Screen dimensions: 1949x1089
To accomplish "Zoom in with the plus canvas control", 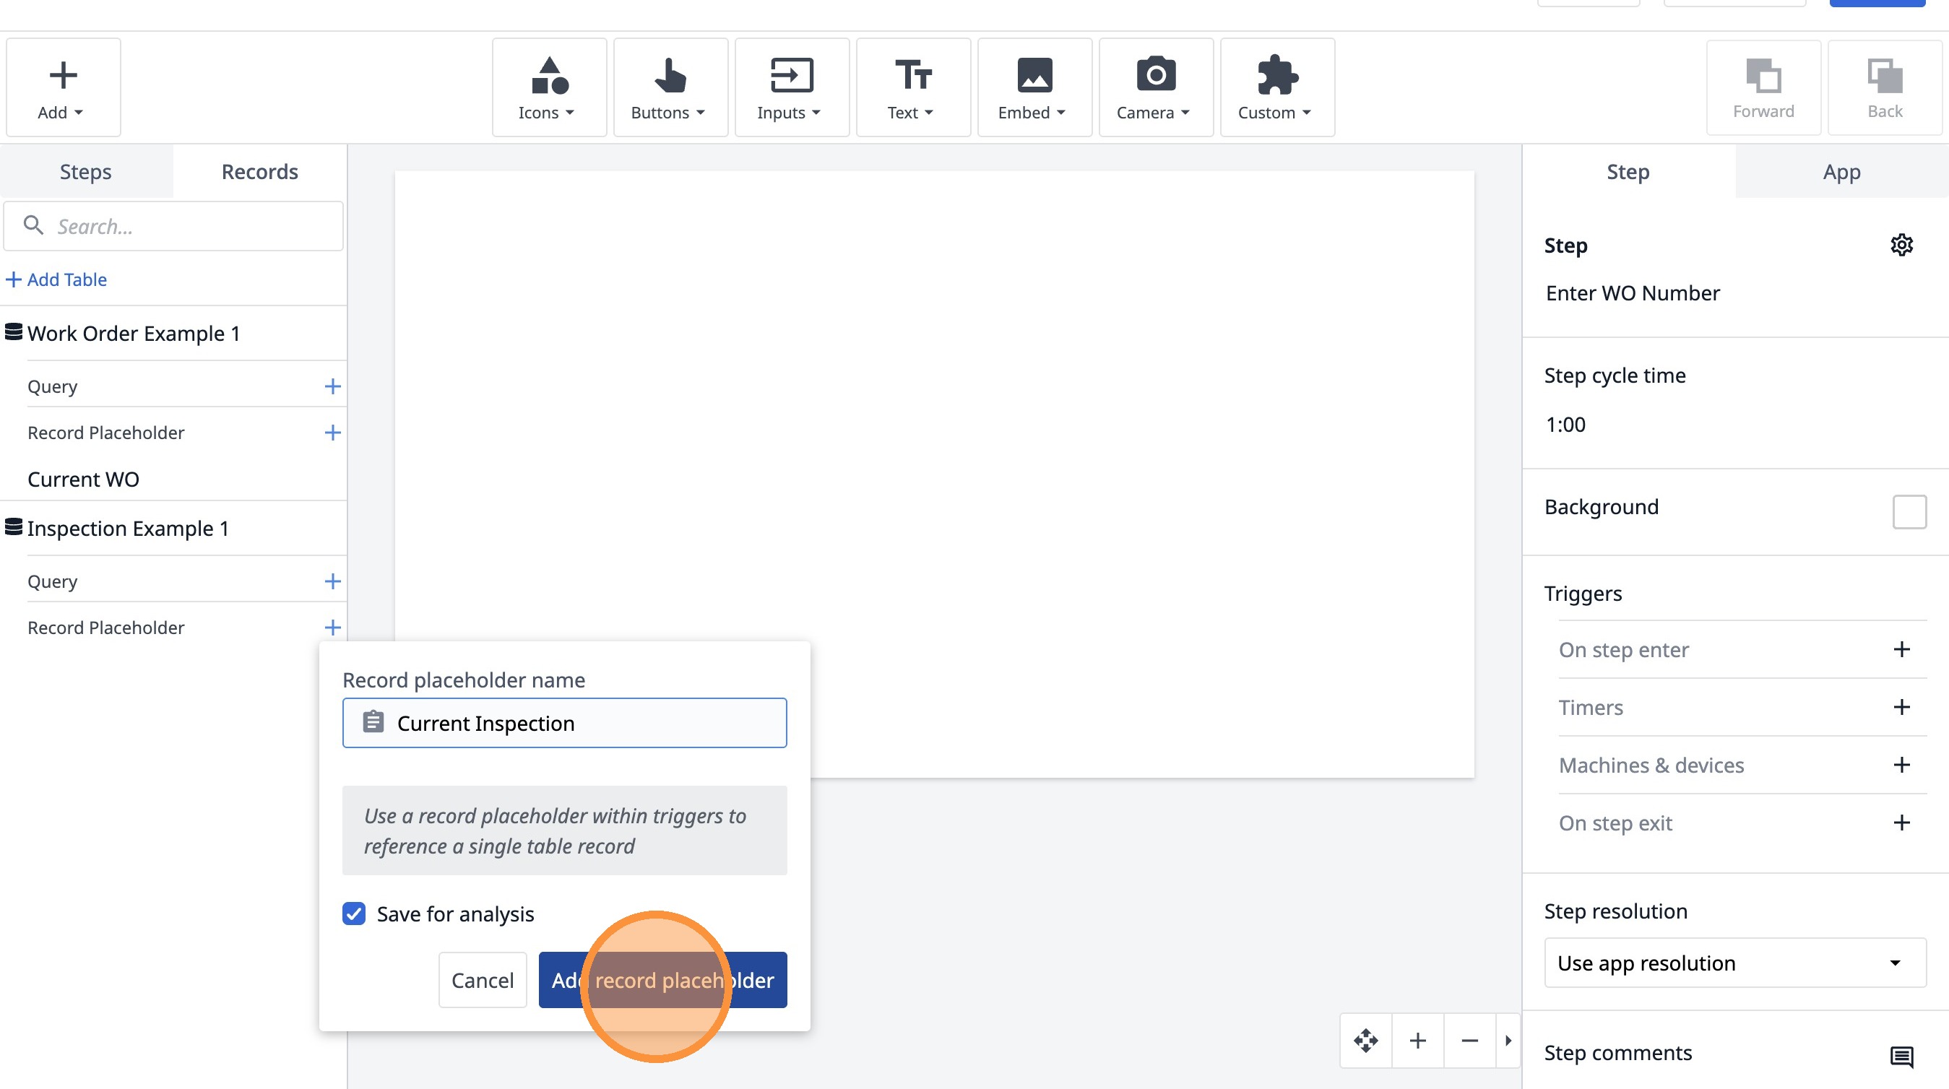I will click(x=1418, y=1041).
